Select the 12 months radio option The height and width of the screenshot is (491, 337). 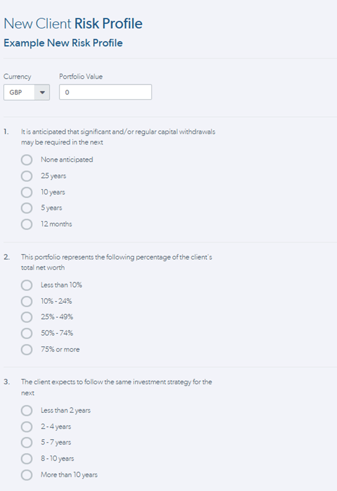click(x=27, y=224)
